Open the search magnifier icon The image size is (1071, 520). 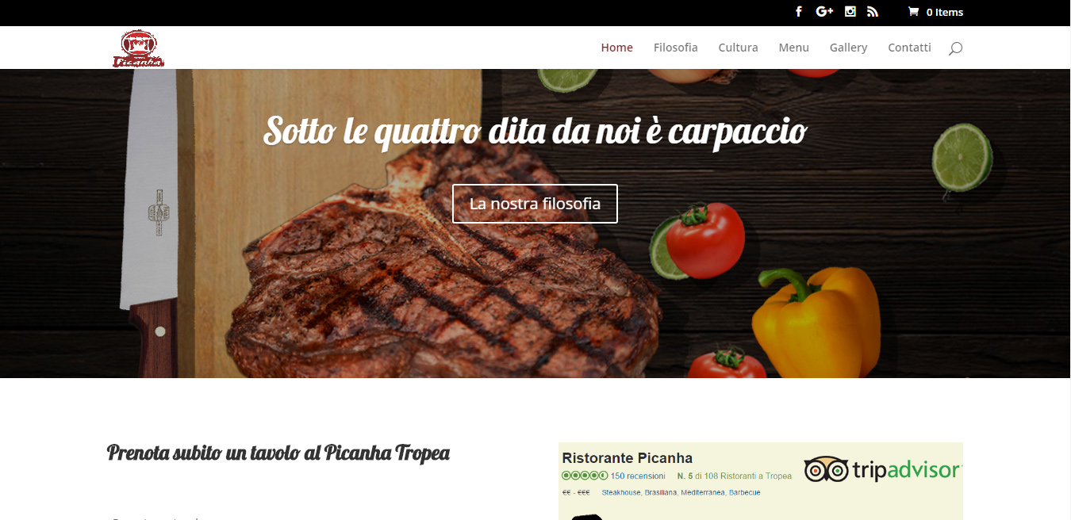tap(956, 48)
